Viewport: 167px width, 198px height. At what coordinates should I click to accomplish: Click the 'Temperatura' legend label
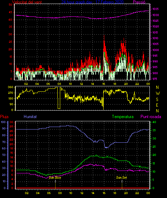[123, 117]
